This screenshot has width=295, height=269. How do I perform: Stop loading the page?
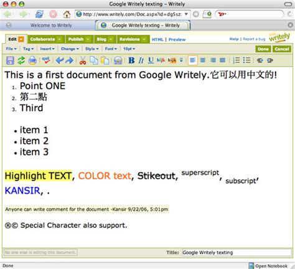click(x=53, y=14)
